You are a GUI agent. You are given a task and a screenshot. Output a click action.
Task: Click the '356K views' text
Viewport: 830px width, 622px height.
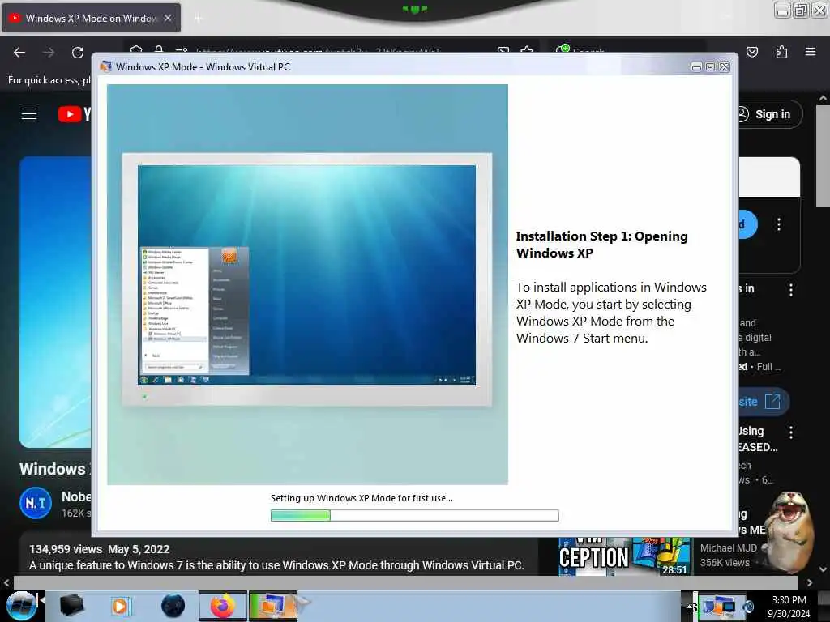[725, 563]
